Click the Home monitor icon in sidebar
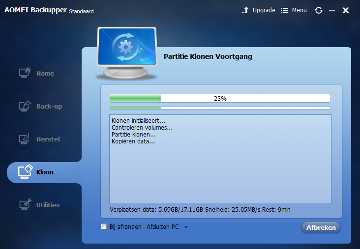This screenshot has height=249, width=360. 25,73
